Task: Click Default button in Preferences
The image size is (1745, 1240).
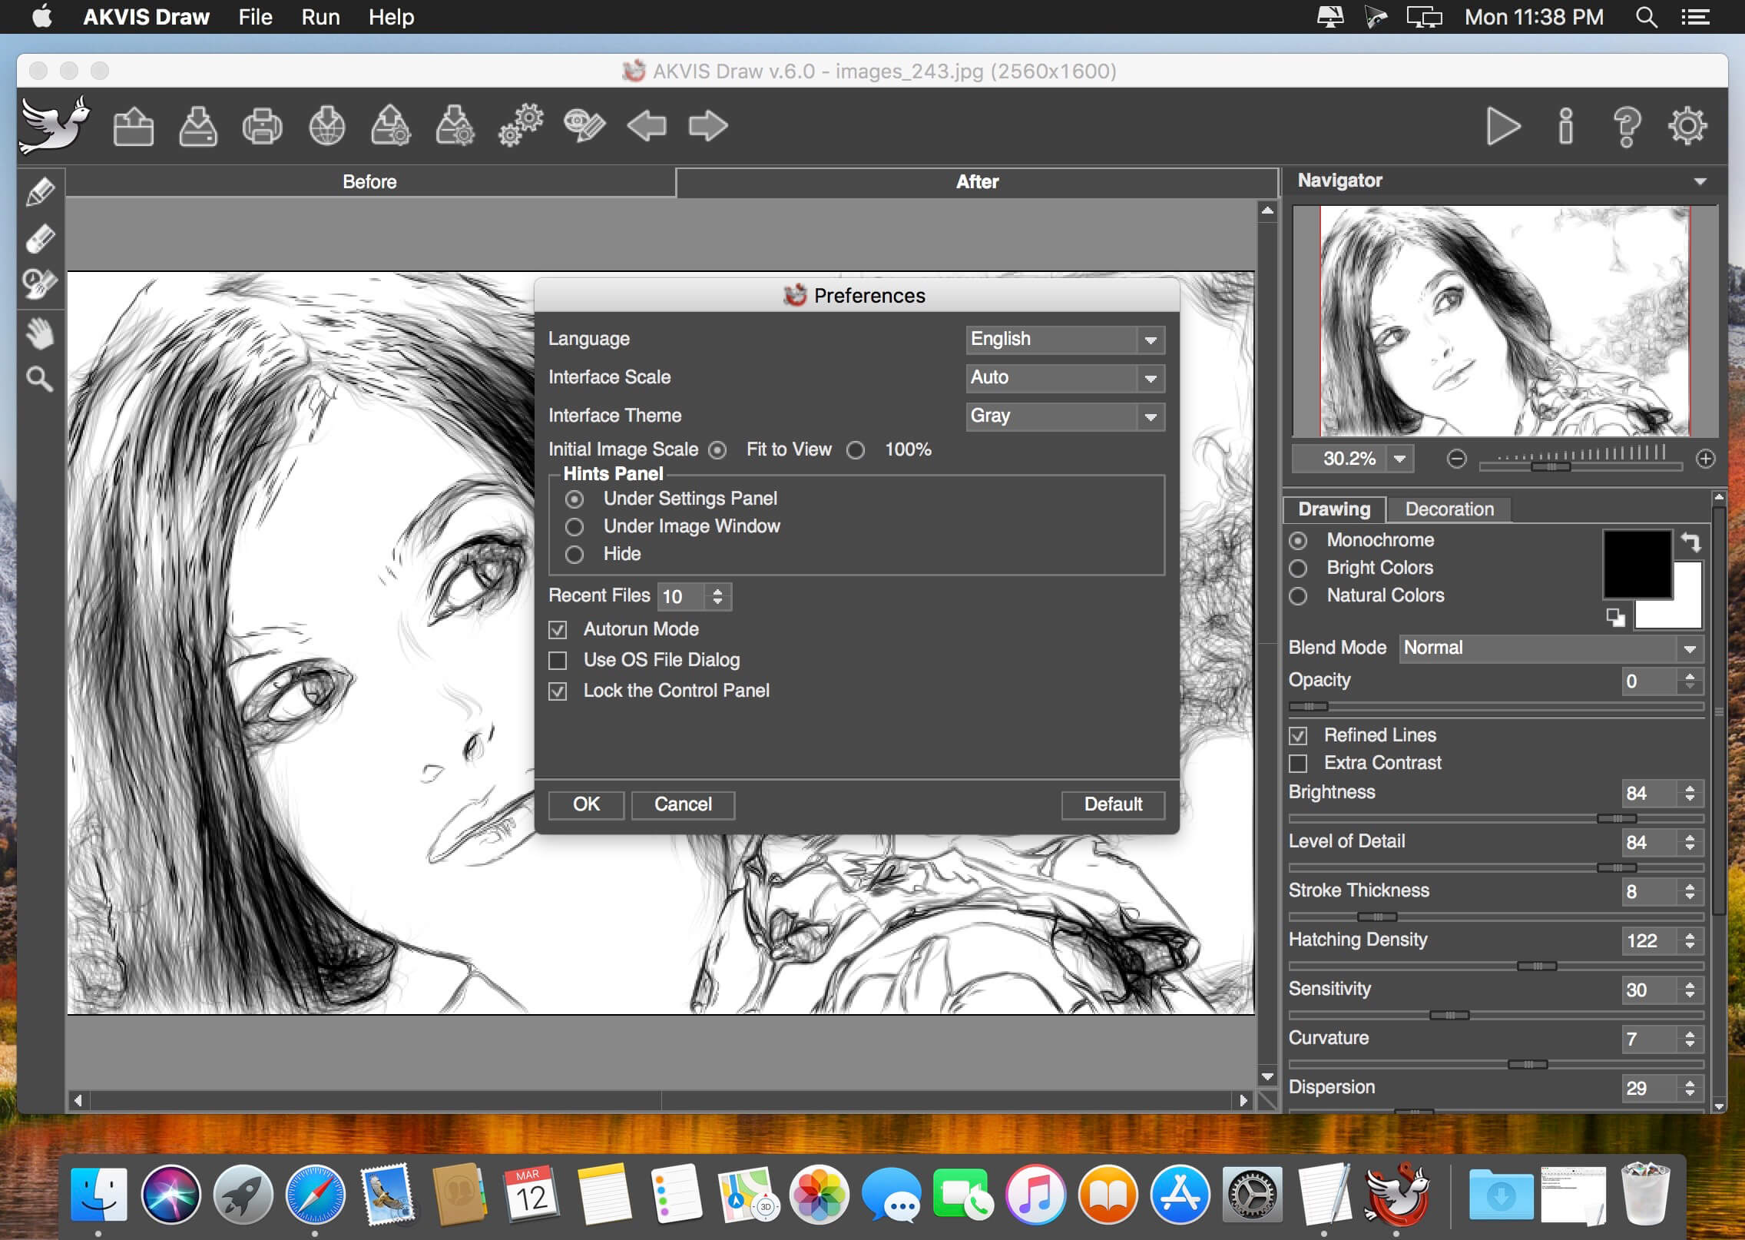Action: point(1113,804)
